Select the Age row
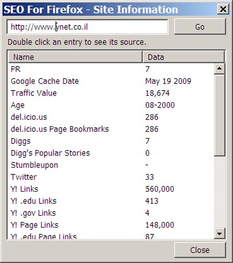The width and height of the screenshot is (233, 263). pos(111,105)
